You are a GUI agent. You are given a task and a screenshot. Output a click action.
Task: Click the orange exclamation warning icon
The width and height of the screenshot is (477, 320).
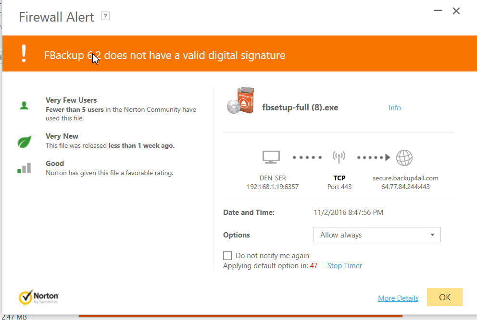click(x=24, y=53)
